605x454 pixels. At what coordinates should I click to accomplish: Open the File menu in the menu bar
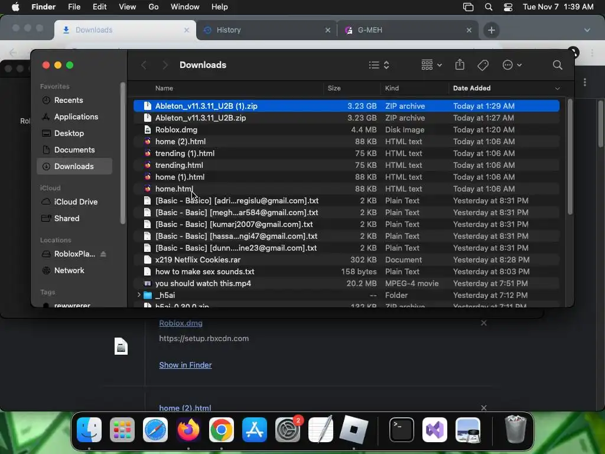click(74, 7)
